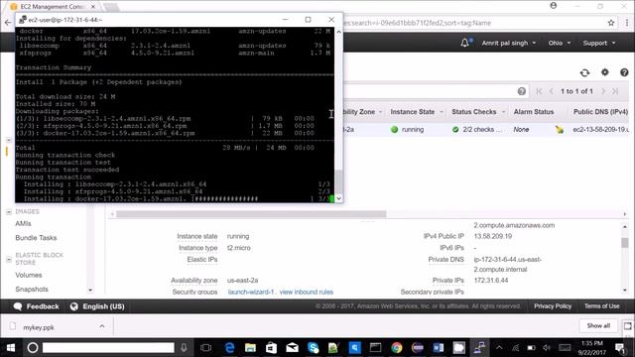Bookmark page with the star icon
The image size is (635, 357).
click(611, 23)
